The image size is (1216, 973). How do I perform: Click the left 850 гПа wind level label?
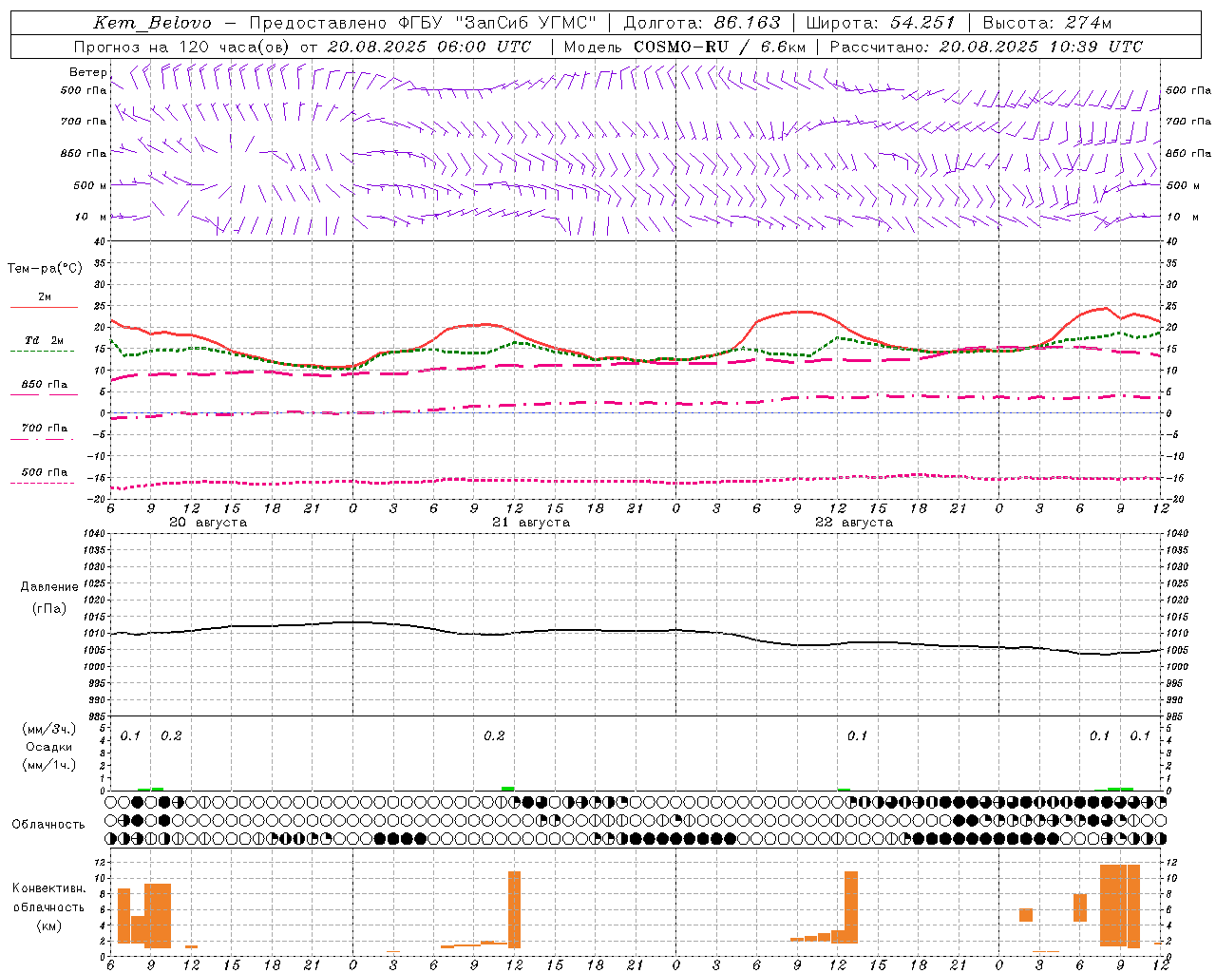(84, 153)
